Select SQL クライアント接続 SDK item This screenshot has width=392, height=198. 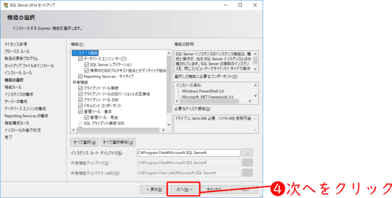[x=104, y=124]
